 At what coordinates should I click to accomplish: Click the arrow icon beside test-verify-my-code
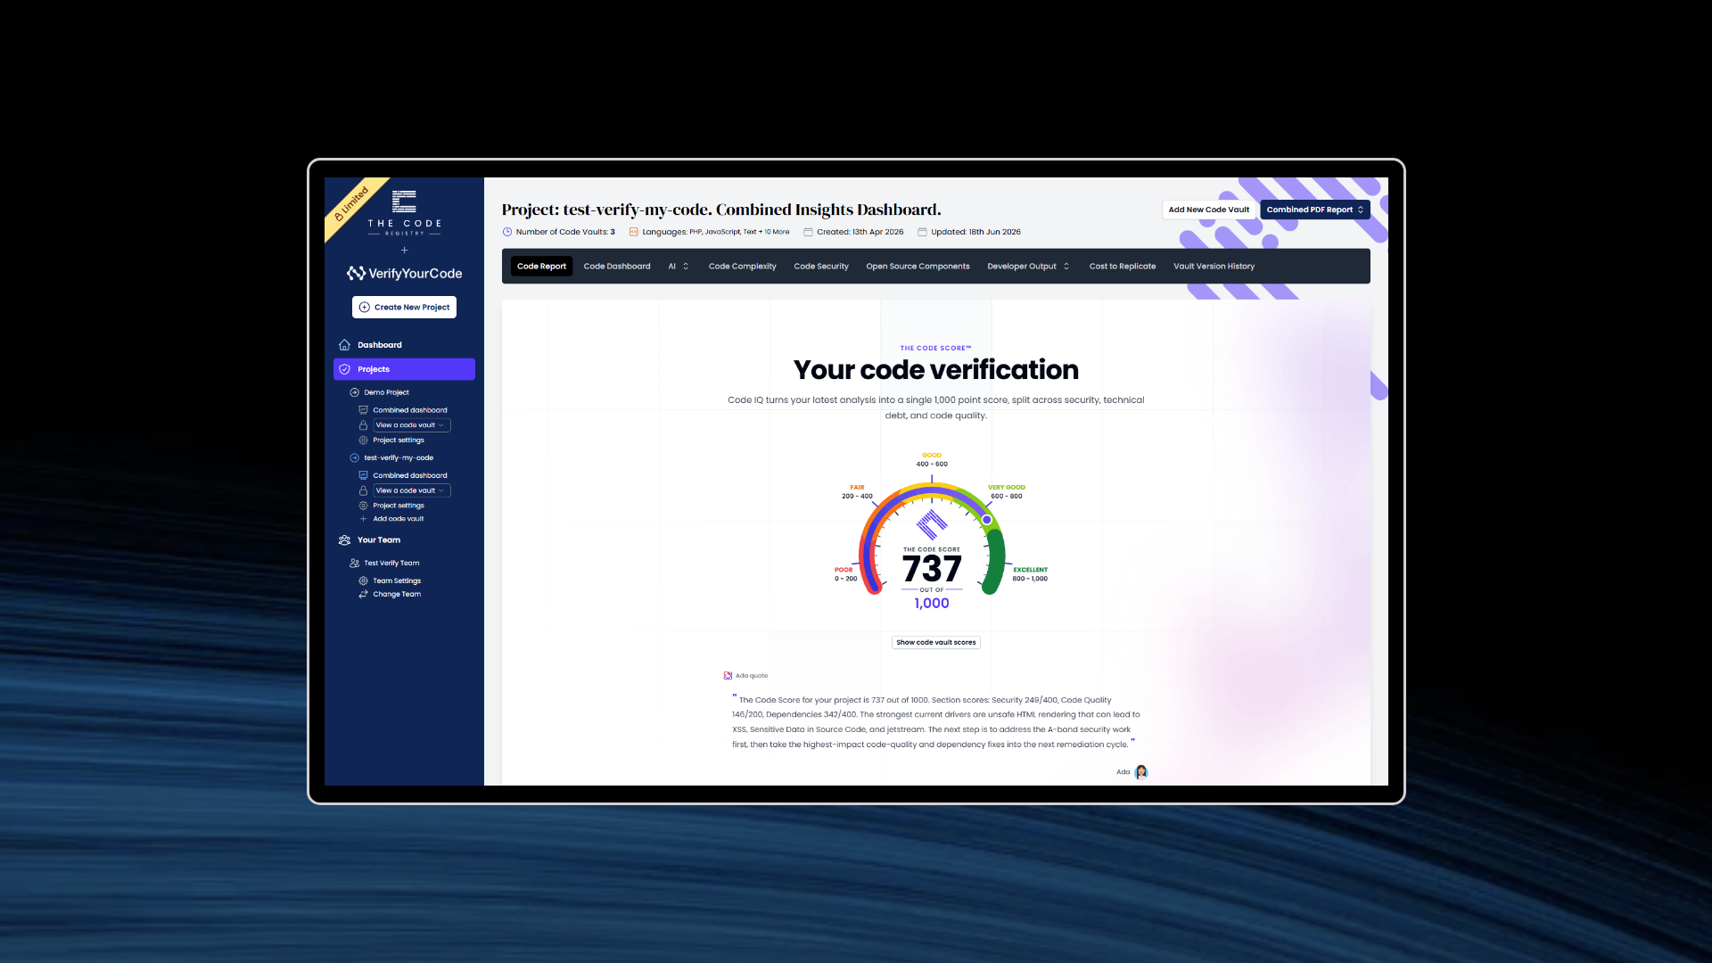point(355,458)
